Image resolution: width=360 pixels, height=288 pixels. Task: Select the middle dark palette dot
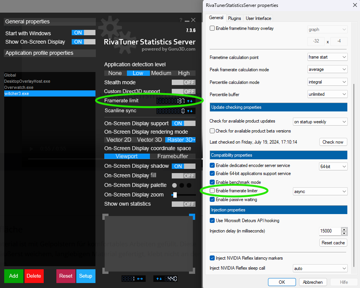coord(182,185)
